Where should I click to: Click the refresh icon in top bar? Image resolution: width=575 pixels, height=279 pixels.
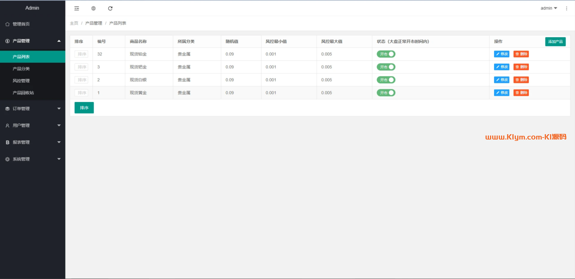[110, 8]
